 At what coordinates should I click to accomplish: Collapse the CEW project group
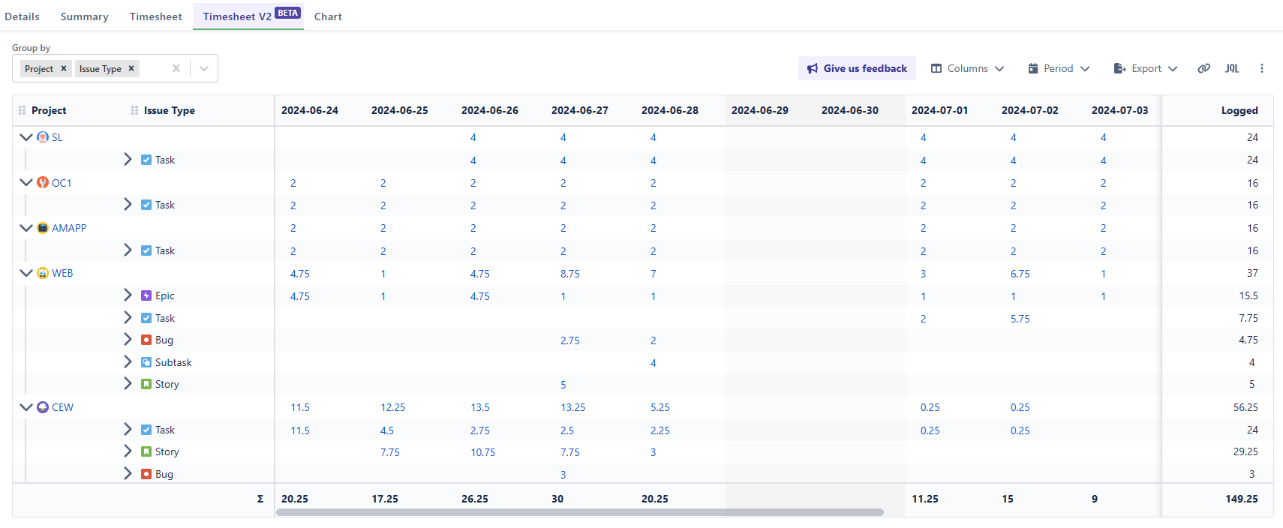[26, 407]
